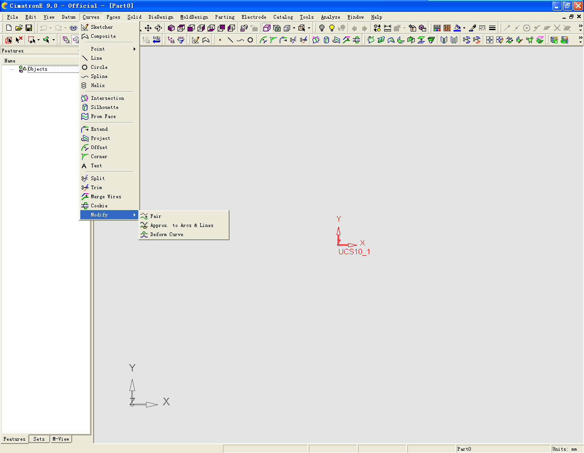584x453 pixels.
Task: Choose Approx. to Arcs & Lines
Action: (184, 225)
